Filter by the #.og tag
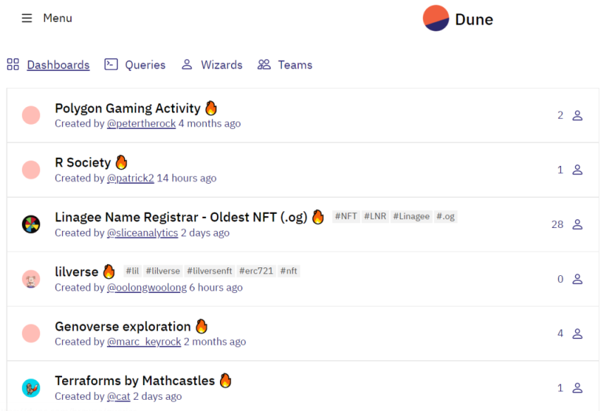This screenshot has width=609, height=411. (445, 216)
